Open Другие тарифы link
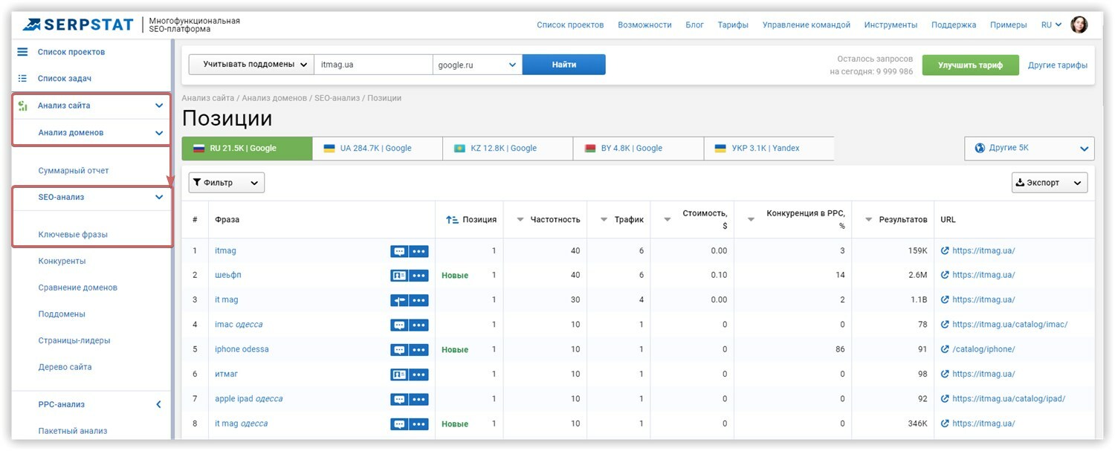Screen dimensions: 1115x451 tap(1058, 65)
